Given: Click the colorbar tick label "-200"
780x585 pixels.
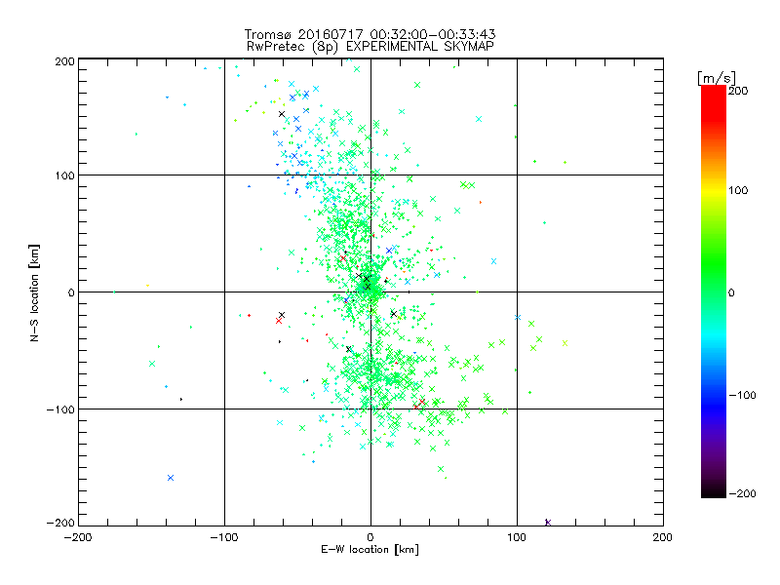Looking at the screenshot, I should coord(742,493).
